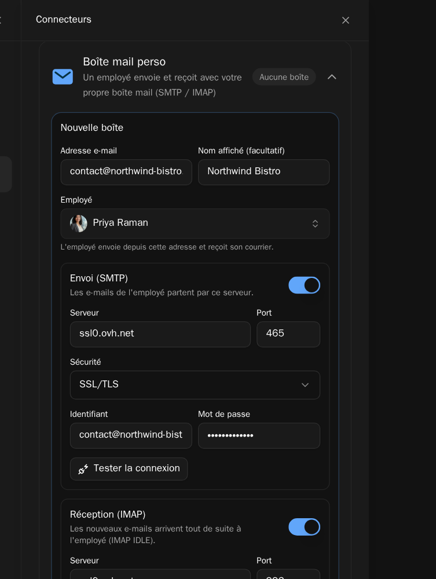
Task: Click the up-down arrows in Employé selector
Action: (x=316, y=223)
